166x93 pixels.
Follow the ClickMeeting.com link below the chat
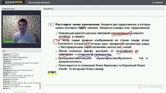20,92
